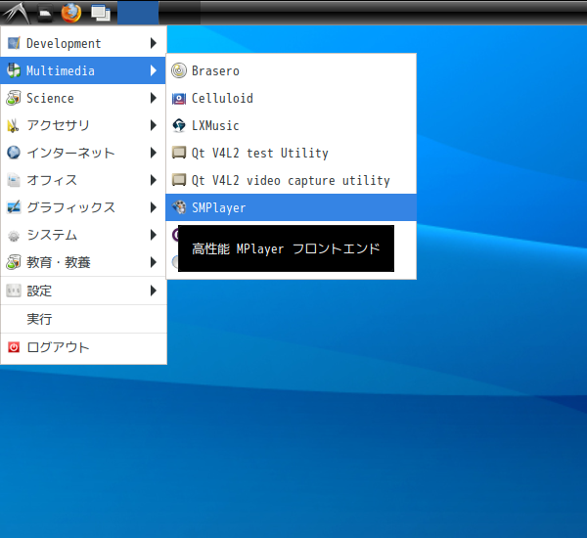Click the アクセサリ scissors icon
The width and height of the screenshot is (587, 538).
tap(14, 125)
